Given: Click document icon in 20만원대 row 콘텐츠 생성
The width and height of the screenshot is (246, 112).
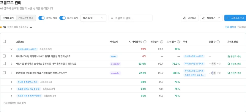Looking at the screenshot, I should 228,73.
